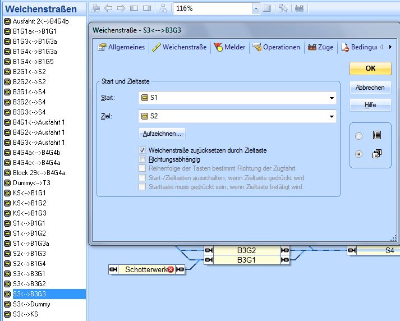Click the forward arrow in the toolbar
The height and width of the screenshot is (321, 400).
tap(121, 8)
